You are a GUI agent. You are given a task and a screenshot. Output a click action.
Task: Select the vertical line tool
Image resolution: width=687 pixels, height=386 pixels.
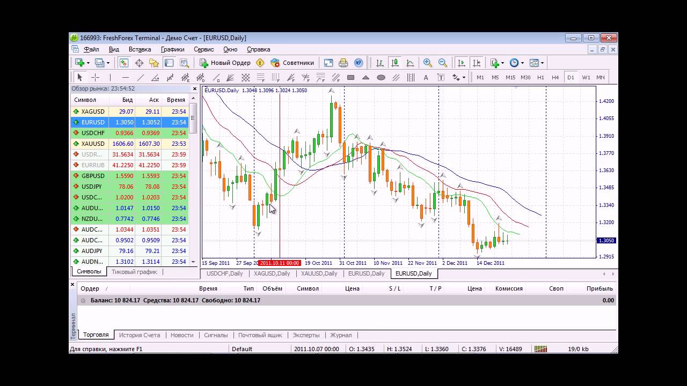click(110, 77)
